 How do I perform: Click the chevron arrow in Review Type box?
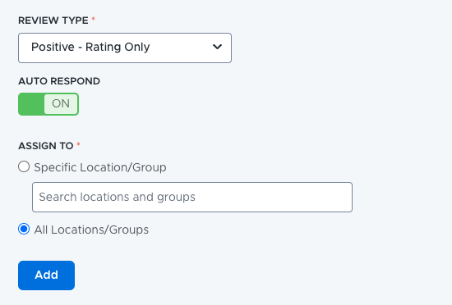[217, 47]
